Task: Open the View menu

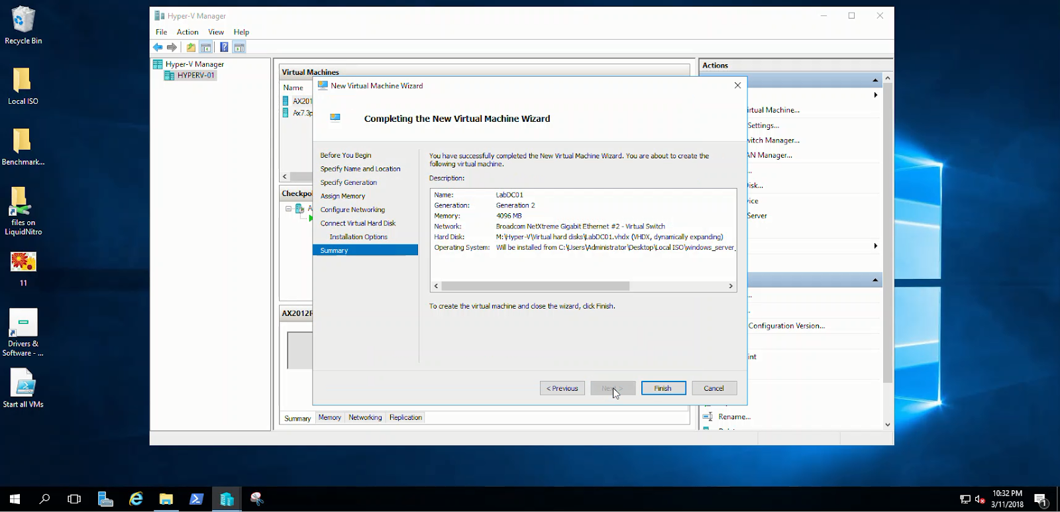Action: pos(216,32)
